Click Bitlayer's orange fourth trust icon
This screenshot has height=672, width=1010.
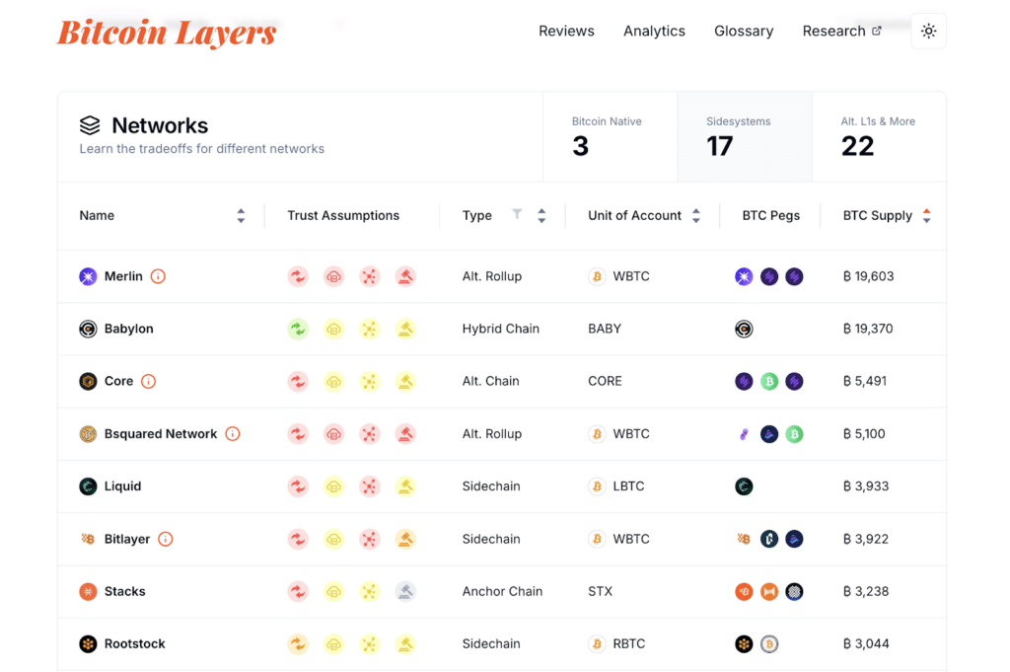(x=405, y=539)
